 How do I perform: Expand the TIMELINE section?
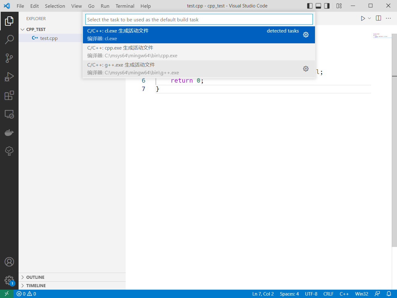pyautogui.click(x=72, y=286)
